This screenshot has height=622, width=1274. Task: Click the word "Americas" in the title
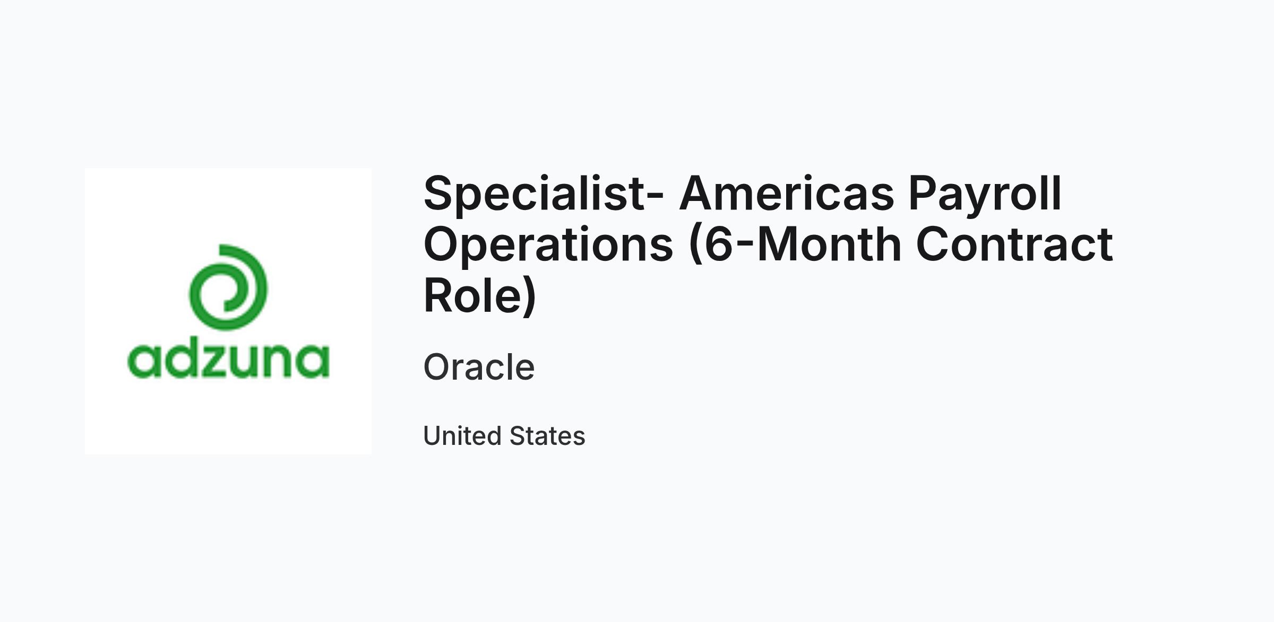click(x=787, y=194)
